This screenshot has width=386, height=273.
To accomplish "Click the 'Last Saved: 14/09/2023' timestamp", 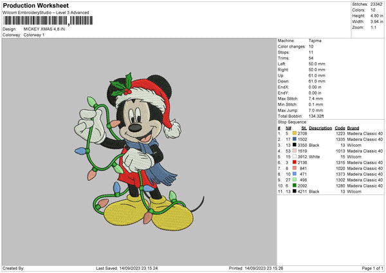I will coord(127,268).
